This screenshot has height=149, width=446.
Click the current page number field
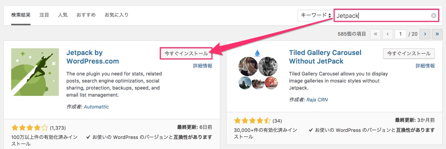(x=400, y=34)
